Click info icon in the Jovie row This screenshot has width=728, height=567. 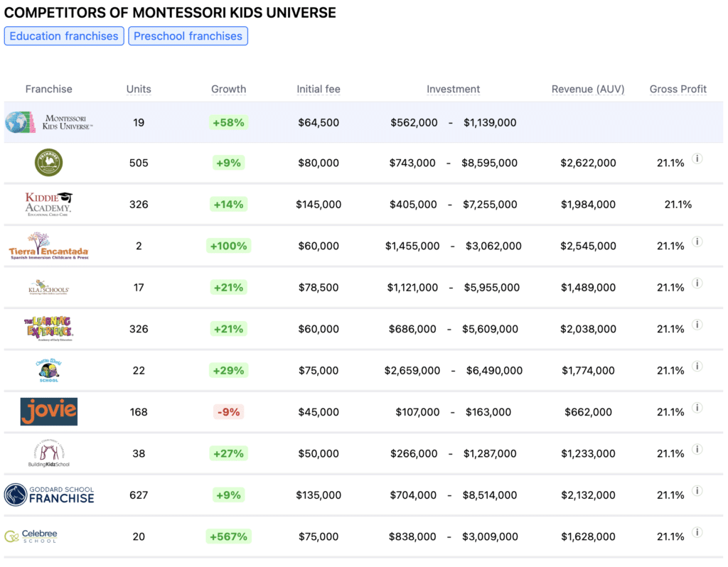point(697,407)
